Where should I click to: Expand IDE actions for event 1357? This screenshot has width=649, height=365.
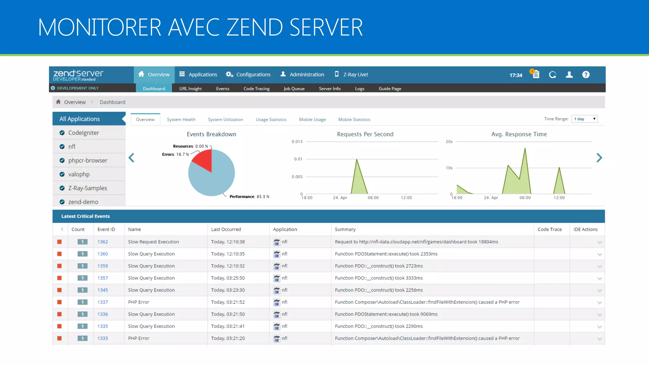(x=600, y=279)
